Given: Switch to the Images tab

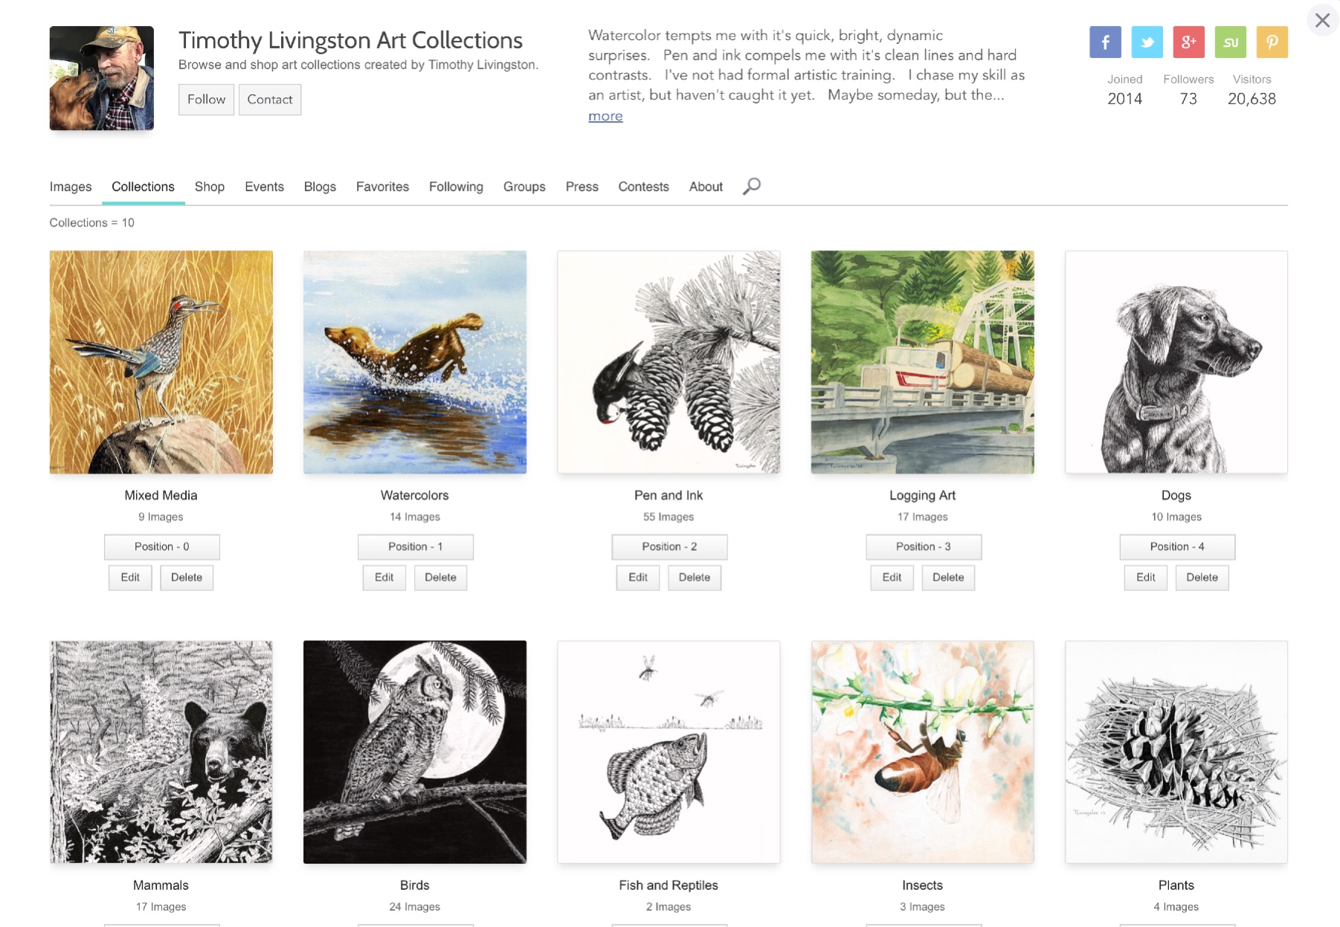Looking at the screenshot, I should pyautogui.click(x=71, y=187).
